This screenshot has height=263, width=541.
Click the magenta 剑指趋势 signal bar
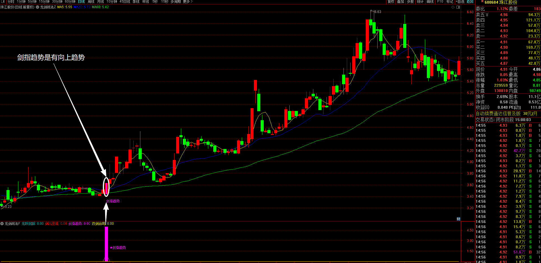[106, 244]
